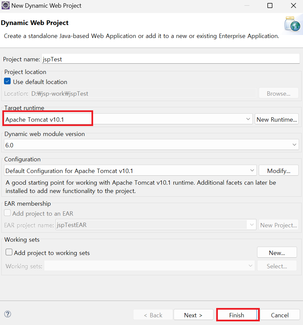Open the Target runtime dropdown
Screen dimensions: 303x325
[248, 119]
